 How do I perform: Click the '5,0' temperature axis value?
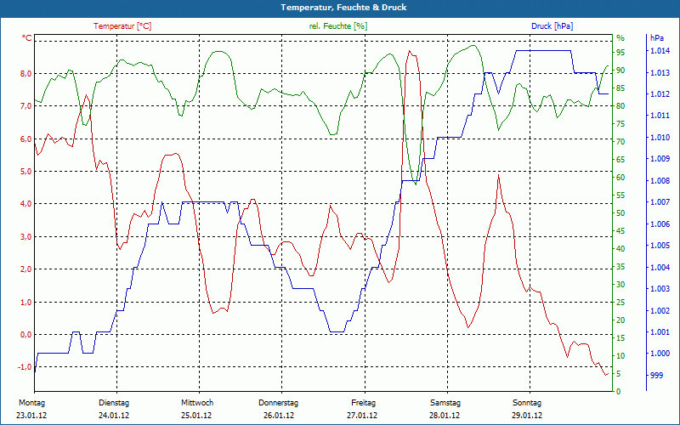coord(26,172)
